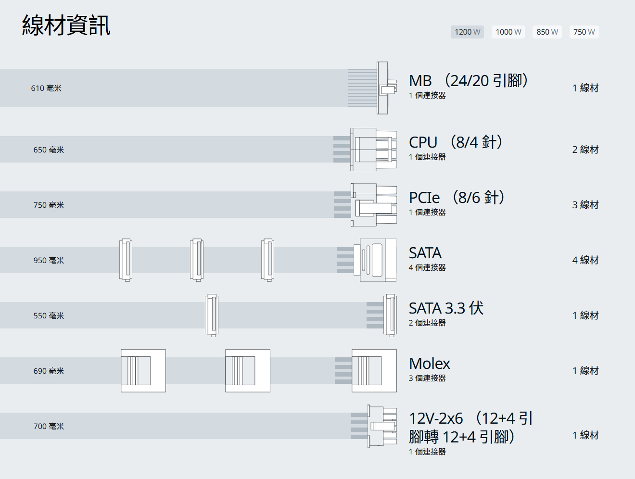Image resolution: width=635 pixels, height=479 pixels.
Task: Switch to the 750 W tab
Action: (x=584, y=32)
